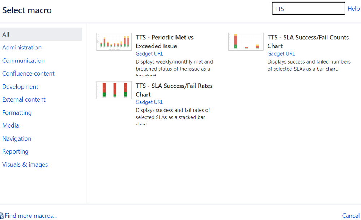This screenshot has width=361, height=220.
Task: Choose the SLA Success/Fail Rates Chart thumbnail
Action: tap(114, 90)
